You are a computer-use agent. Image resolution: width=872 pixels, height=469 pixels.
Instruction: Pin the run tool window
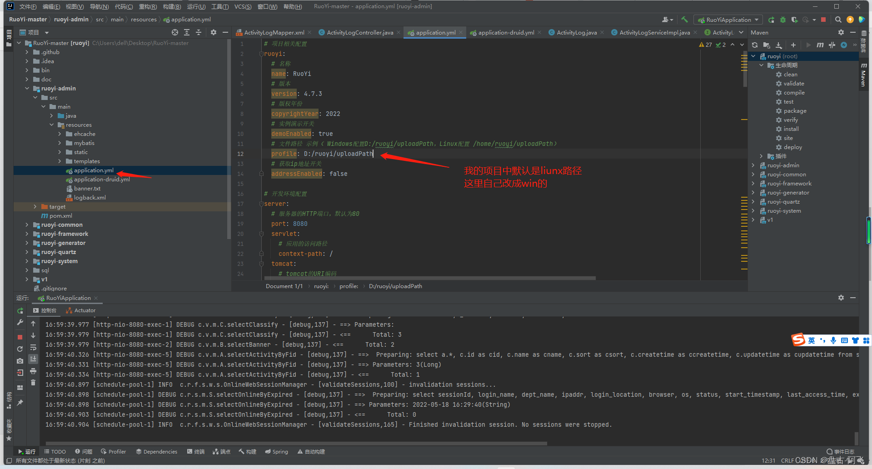tap(20, 402)
